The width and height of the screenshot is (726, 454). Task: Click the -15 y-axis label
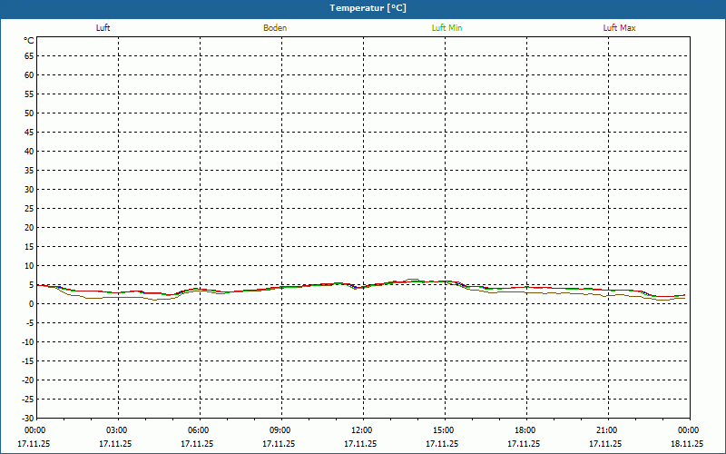[28, 361]
